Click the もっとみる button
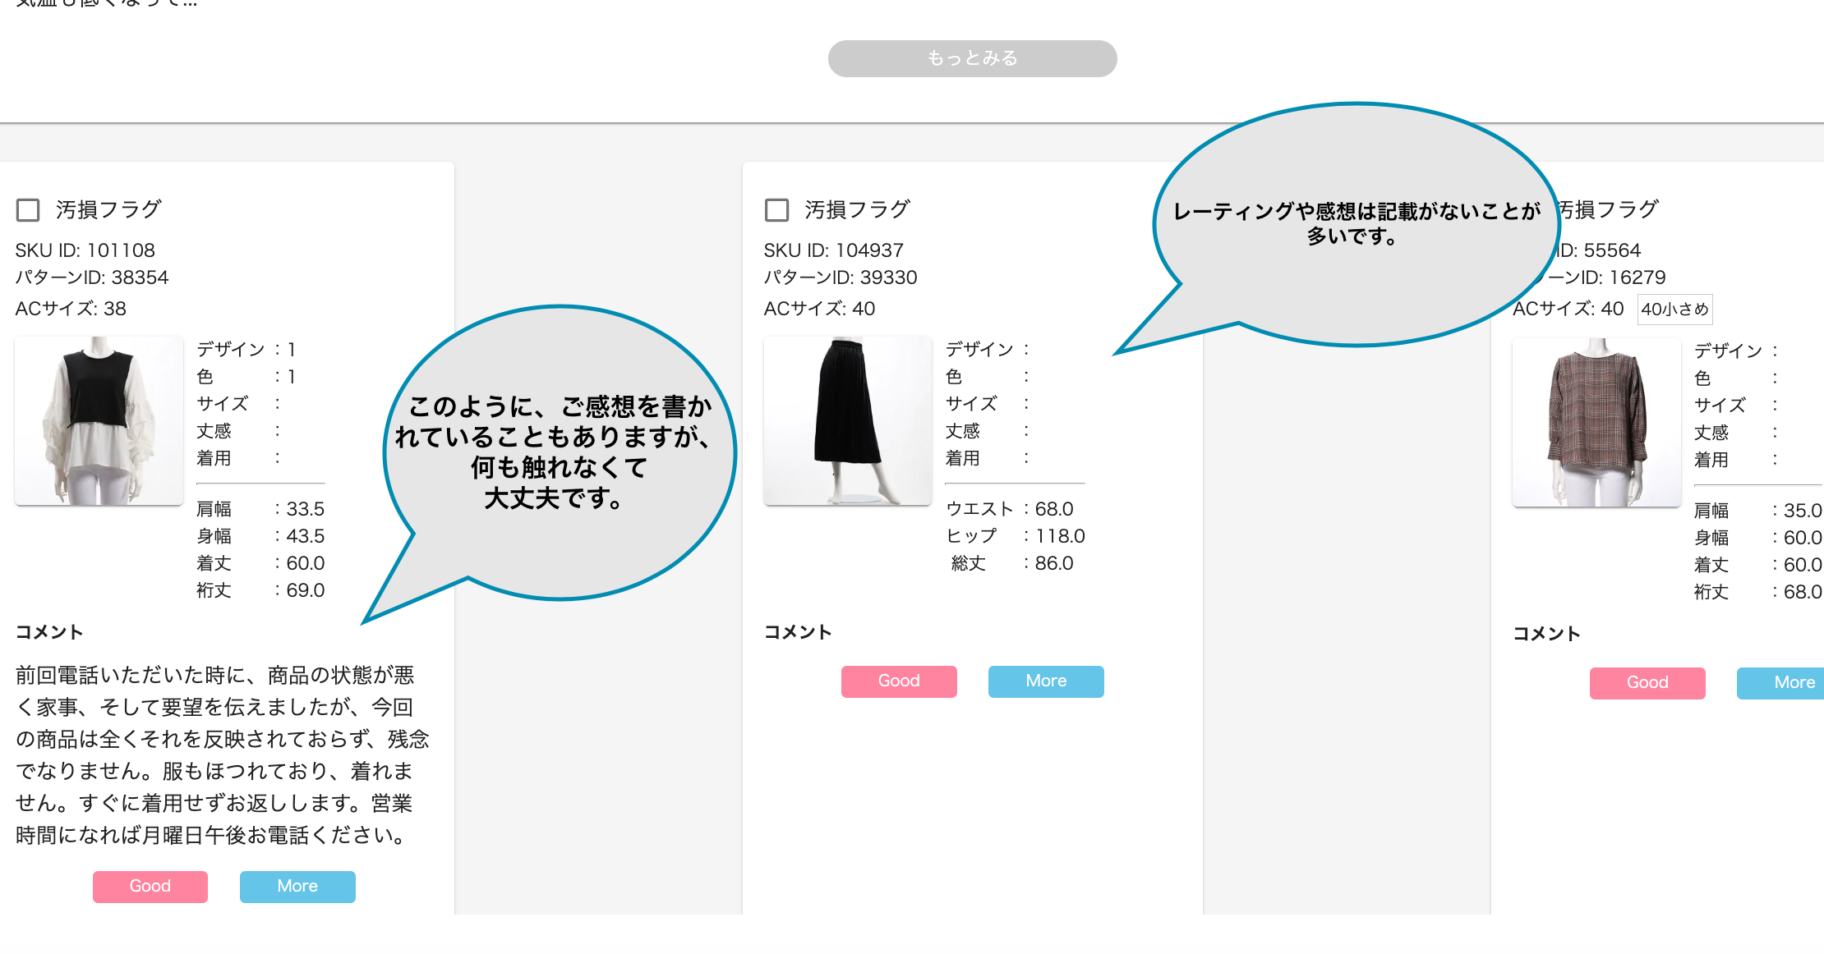The image size is (1824, 954). click(972, 58)
